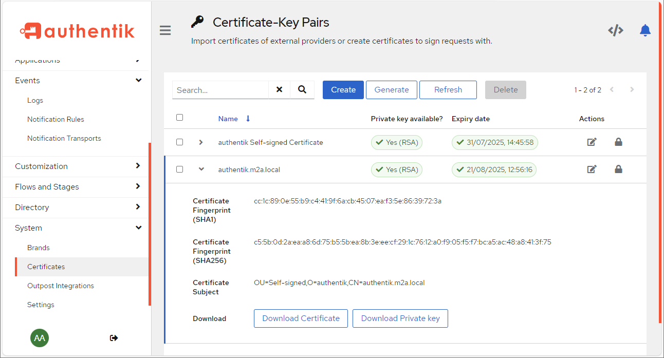The image size is (664, 358).
Task: Edit the authentik Self-signed Certificate entry
Action: point(592,142)
